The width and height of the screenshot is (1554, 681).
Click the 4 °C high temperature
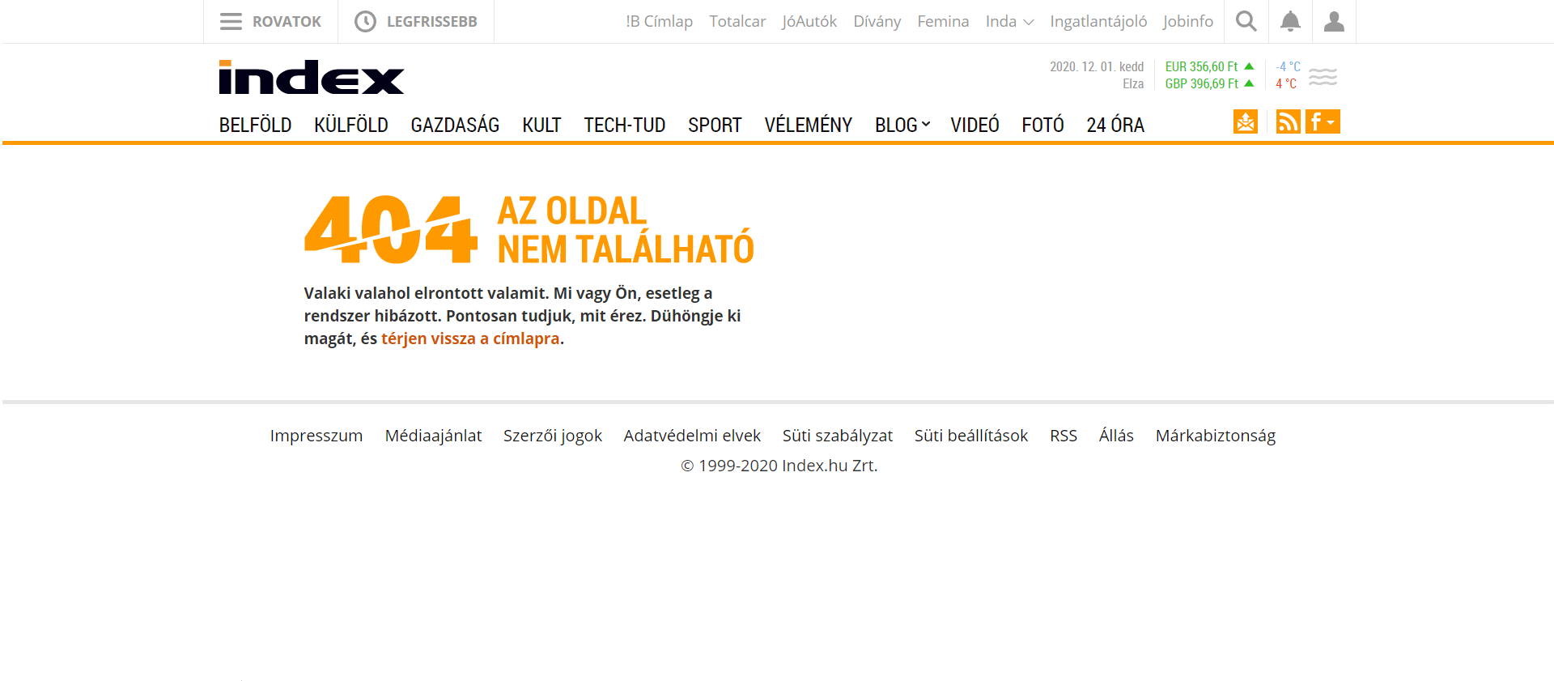1286,83
